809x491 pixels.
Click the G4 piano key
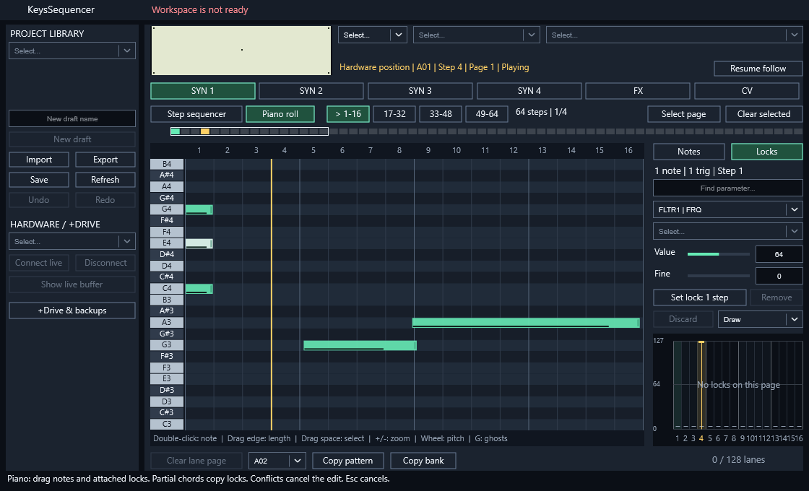167,209
